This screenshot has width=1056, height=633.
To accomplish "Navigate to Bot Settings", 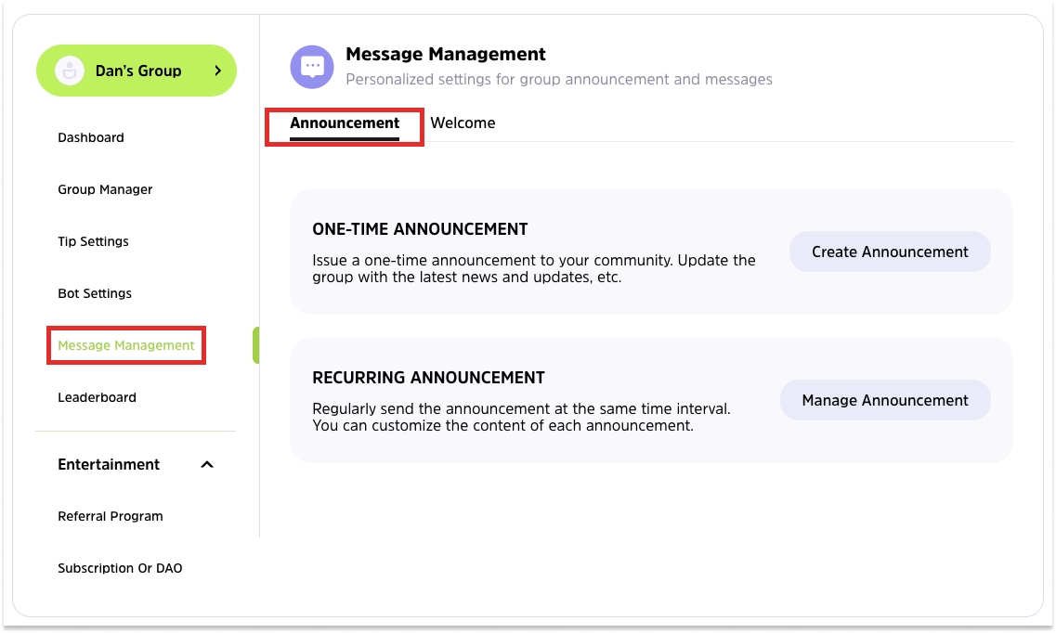I will (95, 293).
